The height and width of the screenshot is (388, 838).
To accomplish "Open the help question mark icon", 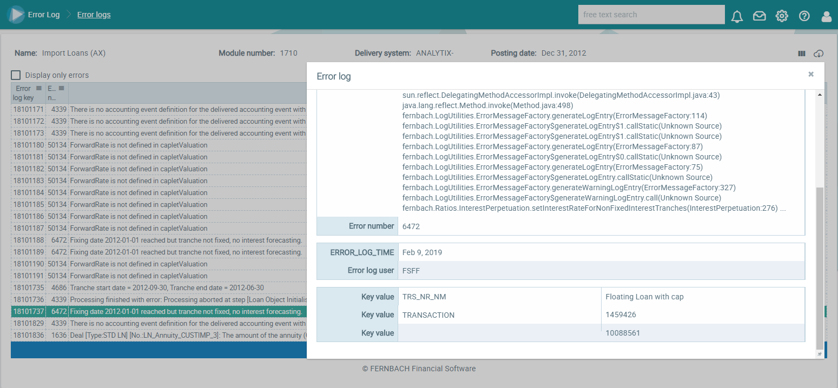I will point(804,16).
